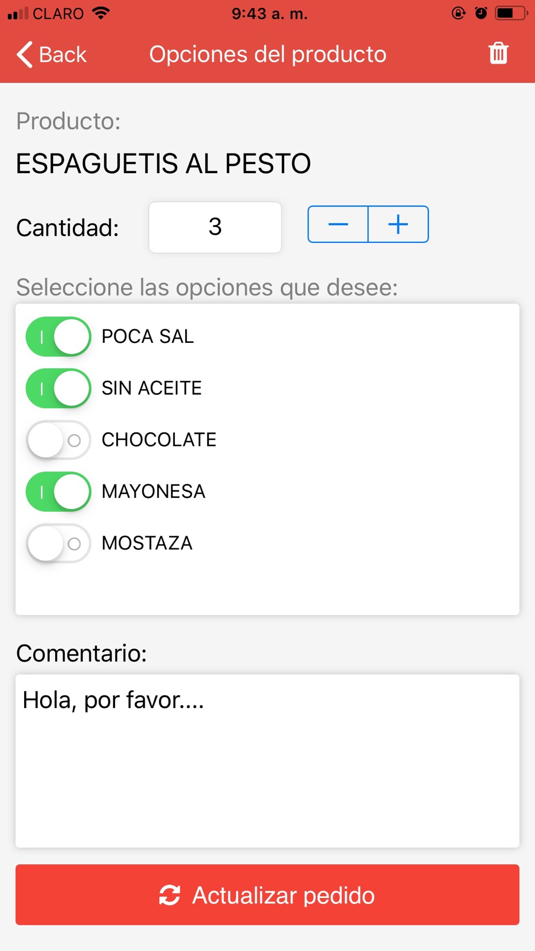Tap the trash delete icon
The image size is (535, 951).
pyautogui.click(x=498, y=53)
